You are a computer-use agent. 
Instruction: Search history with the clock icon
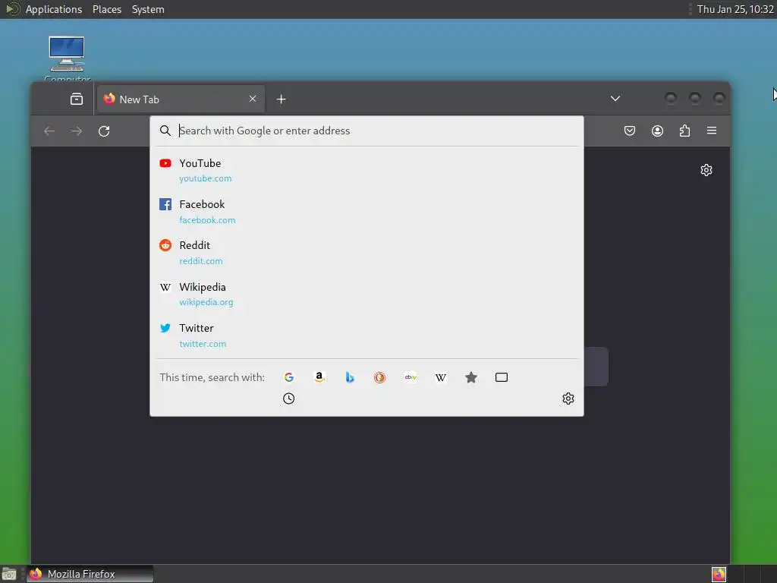click(289, 399)
